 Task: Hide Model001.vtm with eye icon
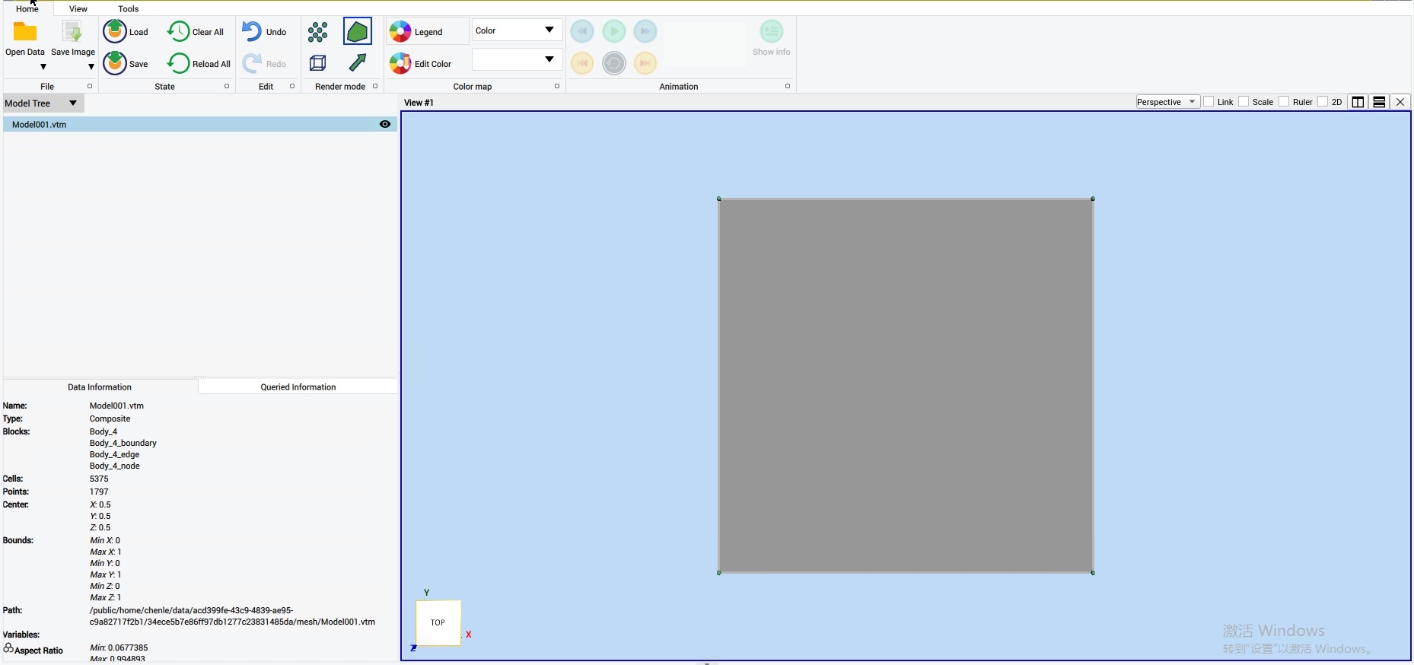click(x=385, y=124)
